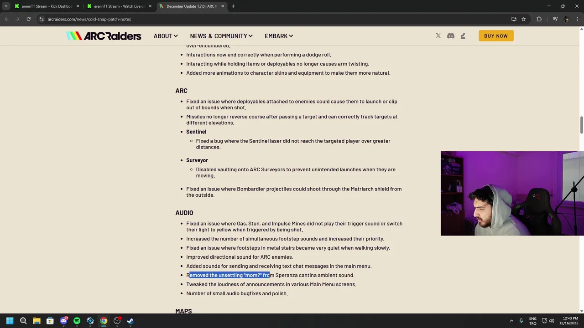
Task: Click 'Tweaked the loudness of announcements' line
Action: tap(271, 284)
